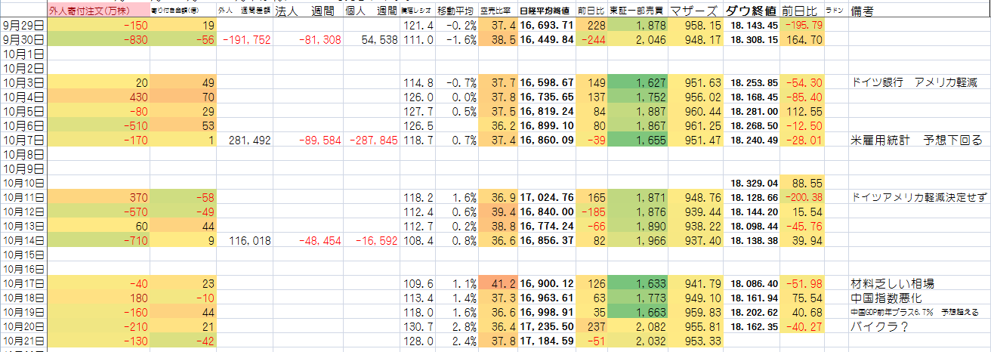Select the red -191,752 weekly value

click(x=247, y=40)
